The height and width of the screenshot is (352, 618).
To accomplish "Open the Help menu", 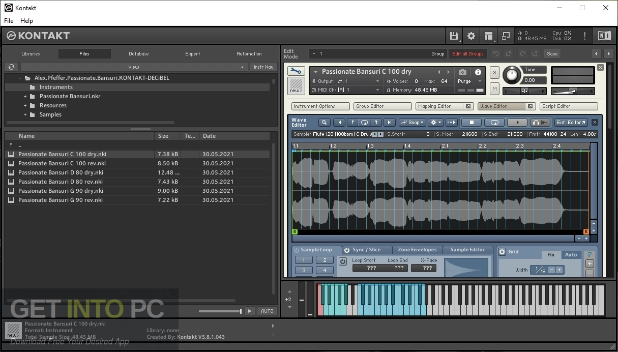I will tap(26, 21).
